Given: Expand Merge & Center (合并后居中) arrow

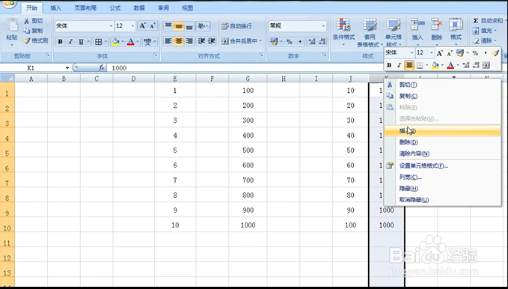Looking at the screenshot, I should click(261, 41).
